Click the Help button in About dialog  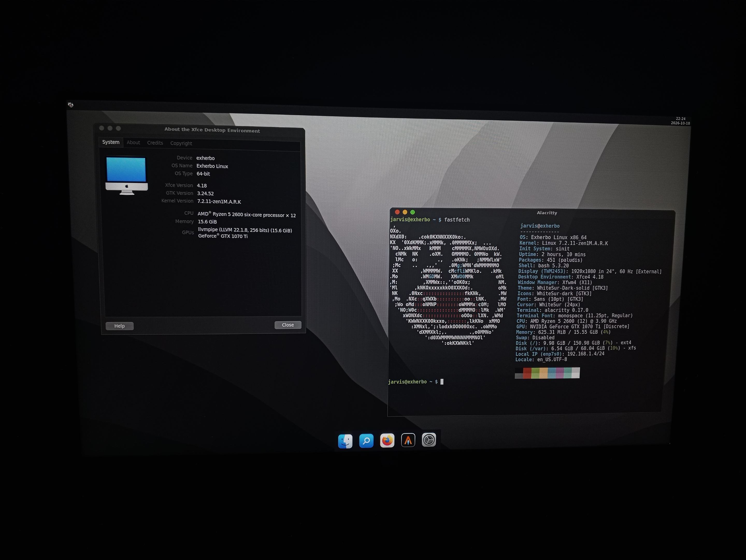119,326
